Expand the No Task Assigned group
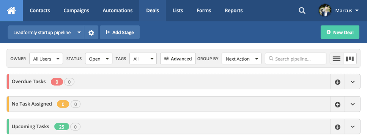Screen dimensions: 367x137 click(353, 104)
